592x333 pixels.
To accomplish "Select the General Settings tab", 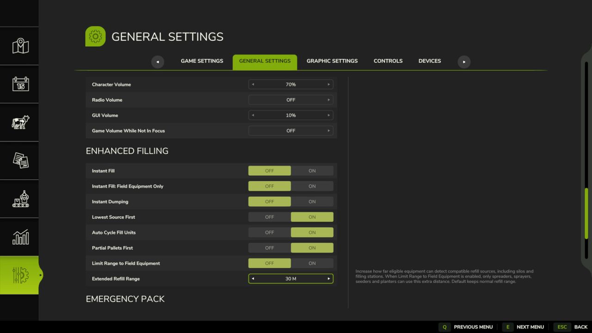I will [x=265, y=62].
